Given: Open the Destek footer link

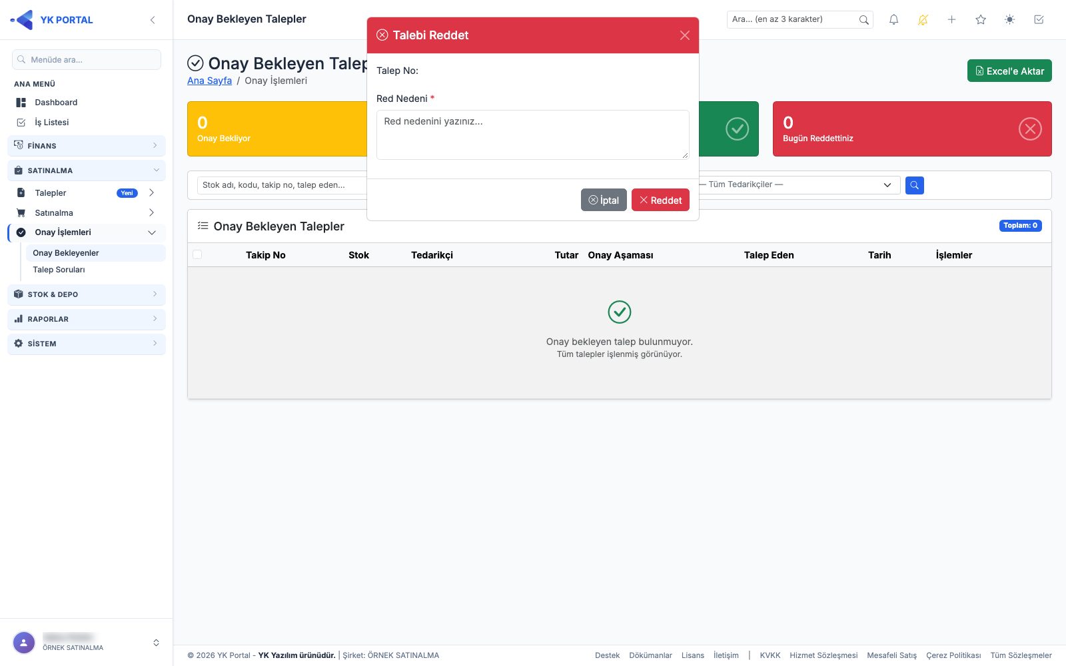Looking at the screenshot, I should point(608,655).
